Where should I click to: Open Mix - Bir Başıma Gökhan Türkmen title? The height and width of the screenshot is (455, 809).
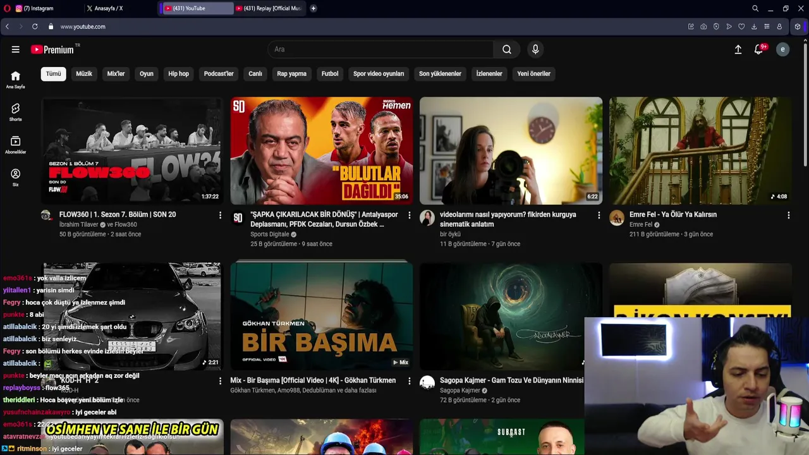(313, 380)
